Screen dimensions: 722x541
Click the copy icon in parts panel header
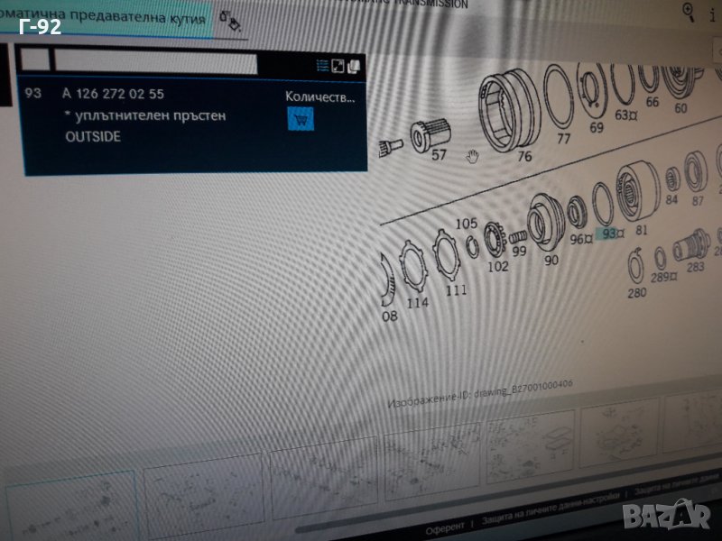point(354,66)
